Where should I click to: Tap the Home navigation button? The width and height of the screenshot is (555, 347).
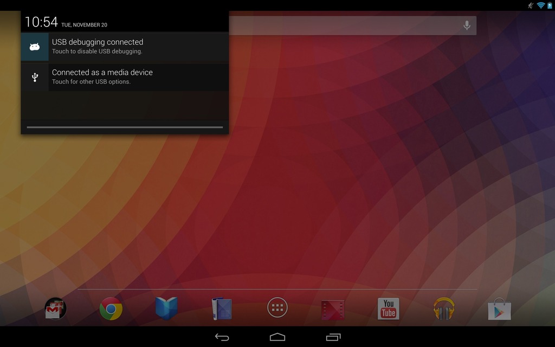point(277,337)
